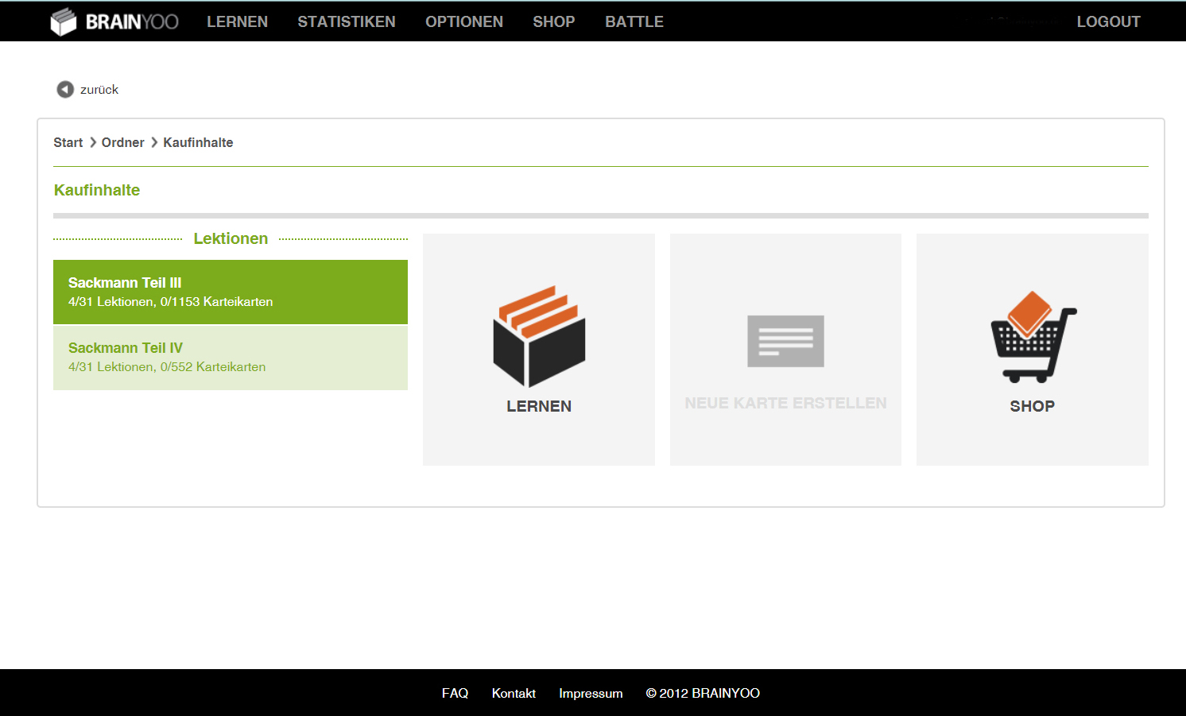Navigate to Ordner in the breadcrumb
This screenshot has width=1186, height=716.
point(122,143)
